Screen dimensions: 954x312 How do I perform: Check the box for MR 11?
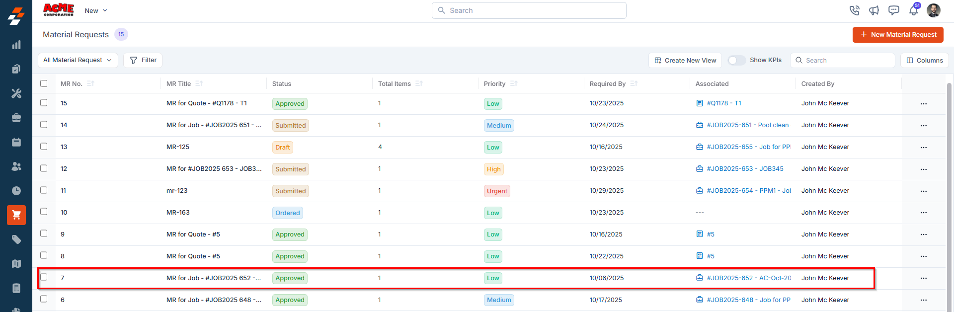pos(44,190)
